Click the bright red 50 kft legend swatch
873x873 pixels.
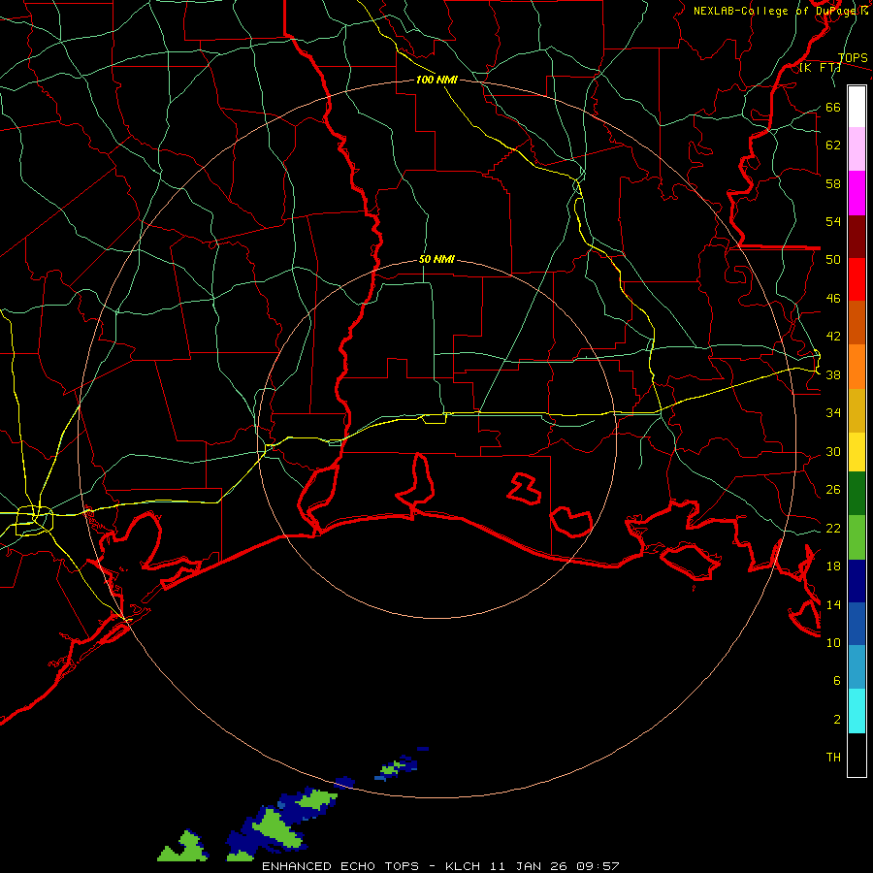(857, 279)
